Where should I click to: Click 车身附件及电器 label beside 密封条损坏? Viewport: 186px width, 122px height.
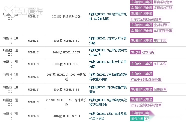(x=142, y=25)
